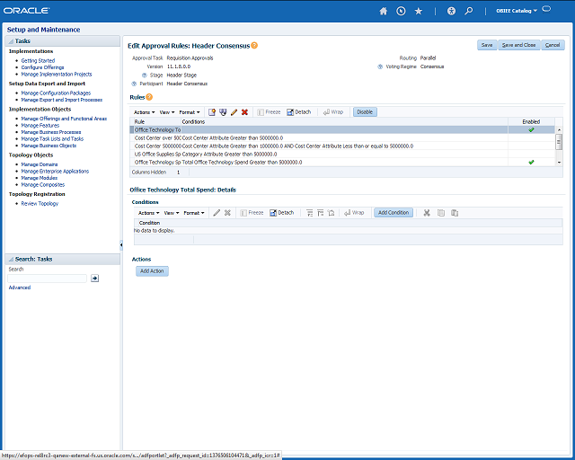Open Manage Task Lists and Tasks link
Screen dimensions: 575x460
(x=52, y=138)
